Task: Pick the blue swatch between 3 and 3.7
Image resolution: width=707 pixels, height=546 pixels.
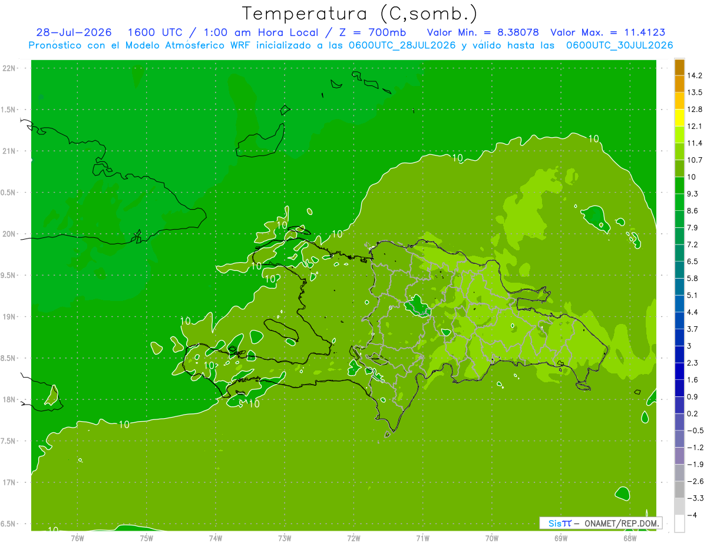Action: tap(679, 338)
